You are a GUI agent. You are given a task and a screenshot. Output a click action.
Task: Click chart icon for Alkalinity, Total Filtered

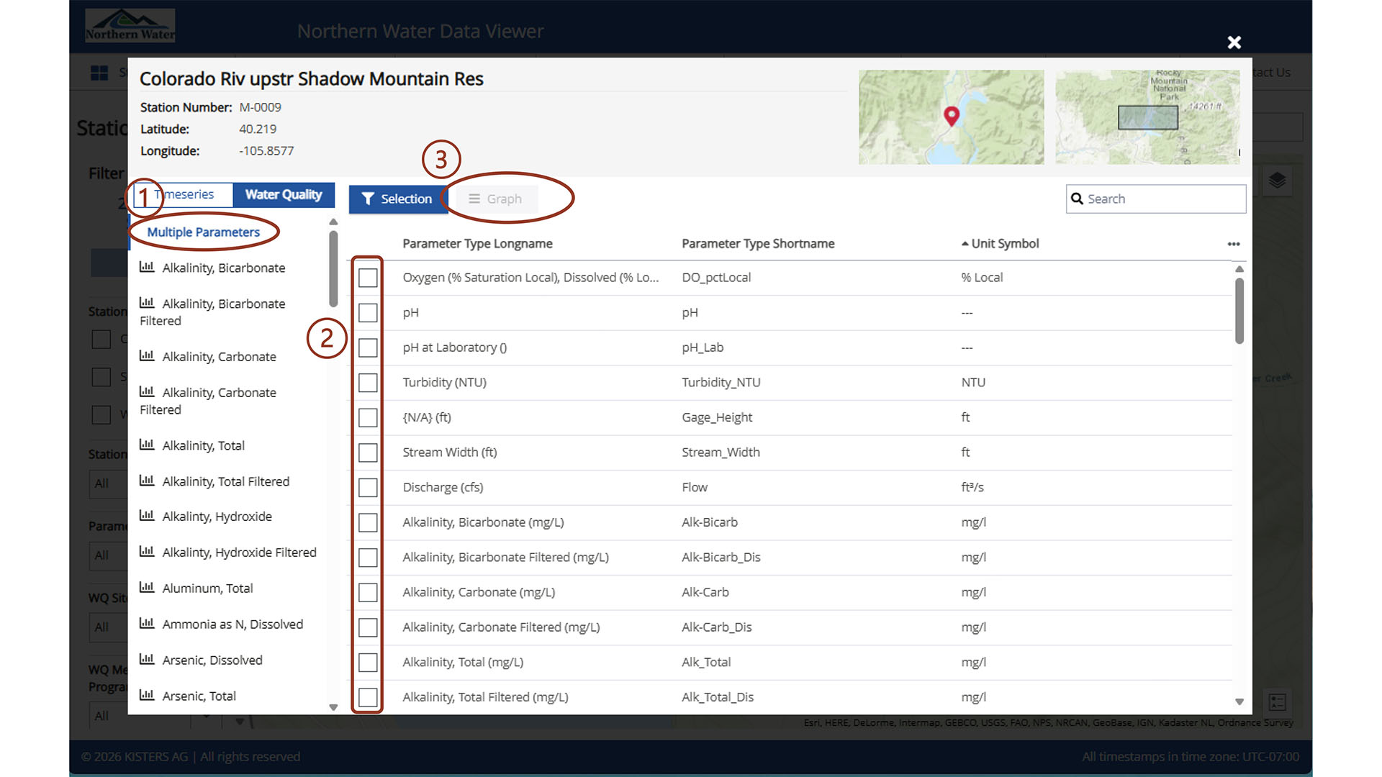tap(147, 481)
